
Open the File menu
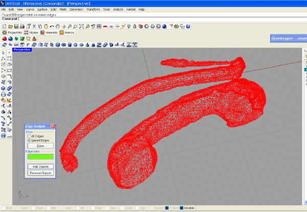pyautogui.click(x=4, y=9)
